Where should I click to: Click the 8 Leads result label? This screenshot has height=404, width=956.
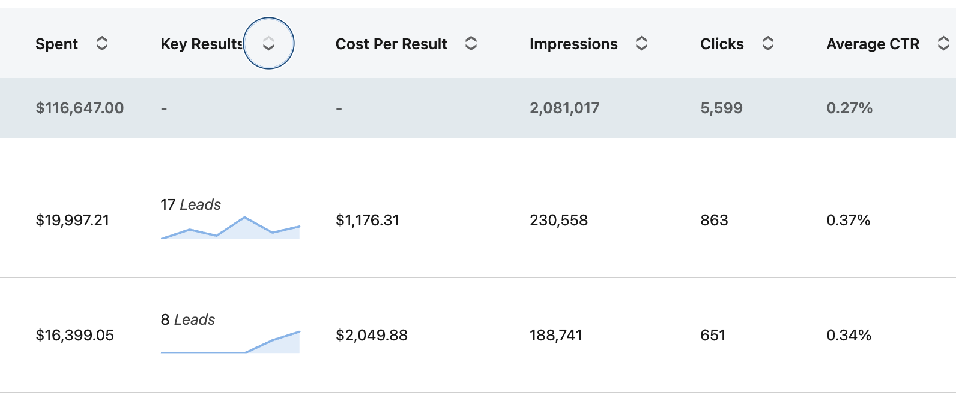pos(187,320)
